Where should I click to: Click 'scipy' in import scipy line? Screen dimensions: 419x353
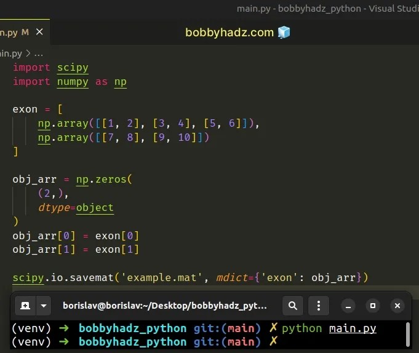(73, 68)
